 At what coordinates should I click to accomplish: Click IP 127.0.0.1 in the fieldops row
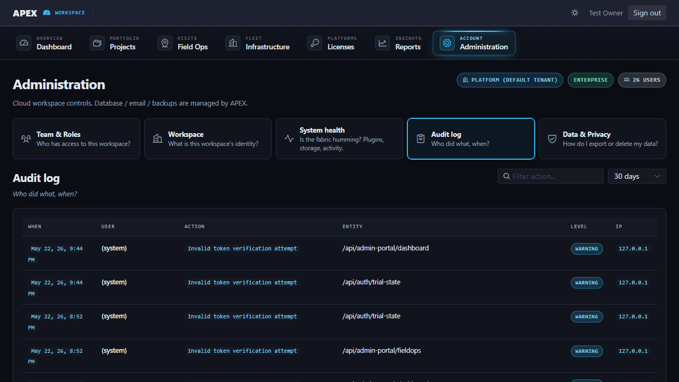coord(633,351)
